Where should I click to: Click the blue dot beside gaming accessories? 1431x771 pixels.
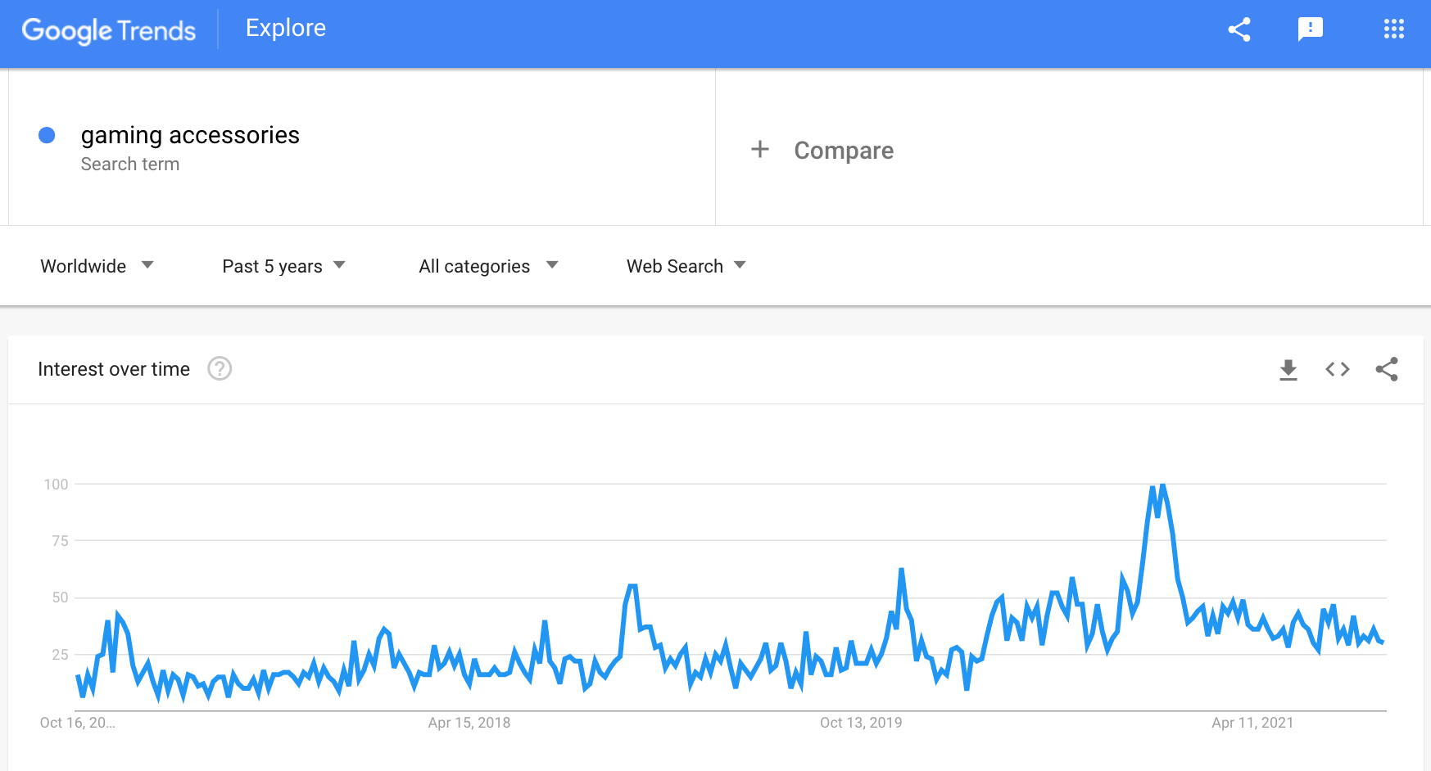click(47, 136)
